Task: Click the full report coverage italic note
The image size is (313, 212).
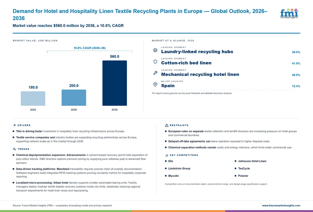Action: tap(192, 93)
